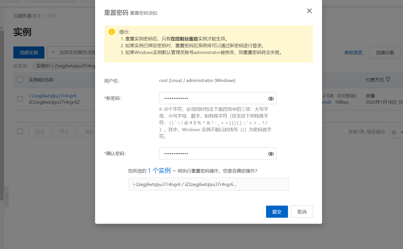Open the 重置密码须知 notice link

[x=143, y=13]
